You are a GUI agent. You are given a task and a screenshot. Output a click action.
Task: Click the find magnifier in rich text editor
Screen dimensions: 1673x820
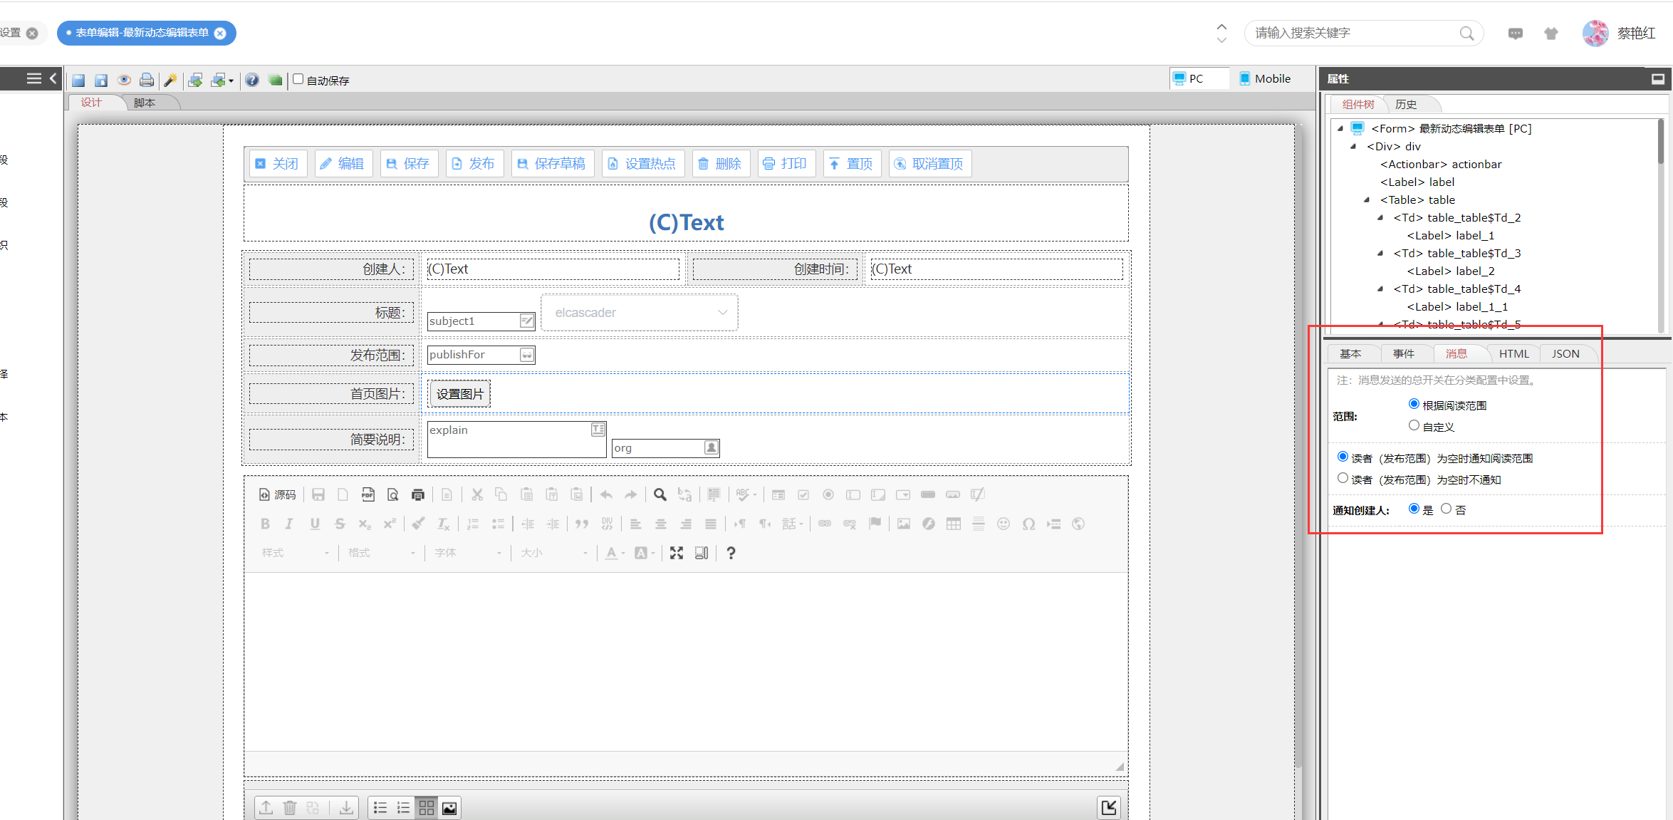coord(660,494)
